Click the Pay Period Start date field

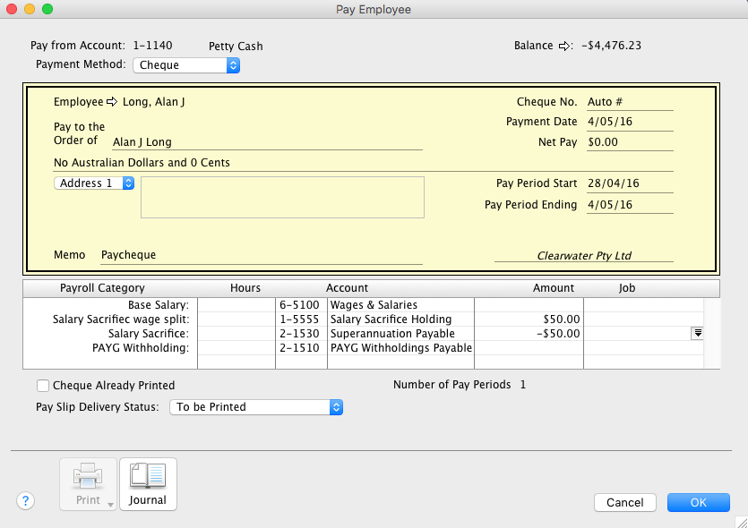(629, 183)
